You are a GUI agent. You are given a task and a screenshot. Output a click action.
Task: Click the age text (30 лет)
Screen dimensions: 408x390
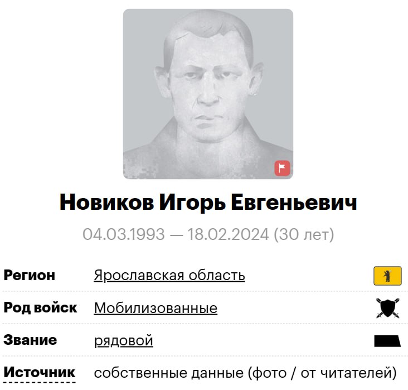[304, 234]
